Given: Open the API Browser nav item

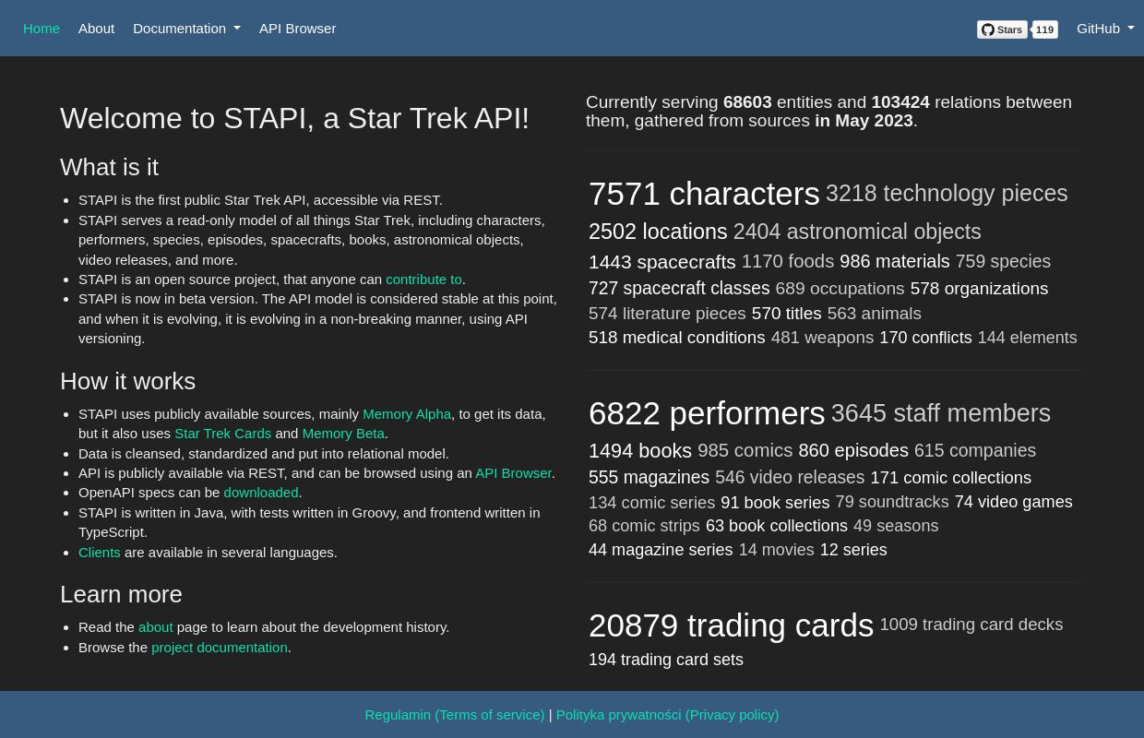Looking at the screenshot, I should [x=297, y=29].
